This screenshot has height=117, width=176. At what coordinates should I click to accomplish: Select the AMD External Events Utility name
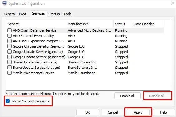coord(33,36)
